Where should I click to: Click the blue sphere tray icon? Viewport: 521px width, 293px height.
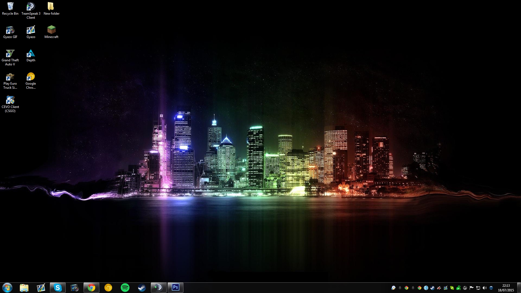(491, 288)
